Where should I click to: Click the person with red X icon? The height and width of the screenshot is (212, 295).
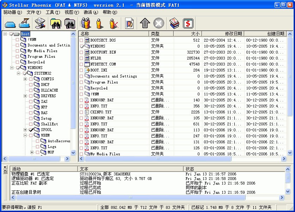[114, 23]
